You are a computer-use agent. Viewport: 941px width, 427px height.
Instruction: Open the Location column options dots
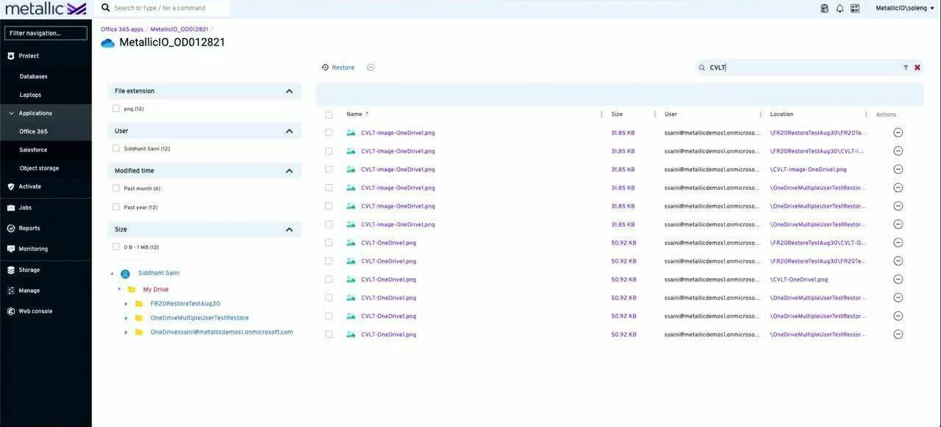coord(866,114)
